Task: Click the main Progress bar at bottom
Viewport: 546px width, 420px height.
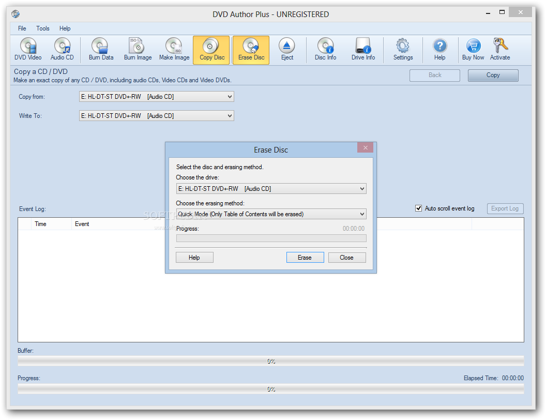Action: 271,389
